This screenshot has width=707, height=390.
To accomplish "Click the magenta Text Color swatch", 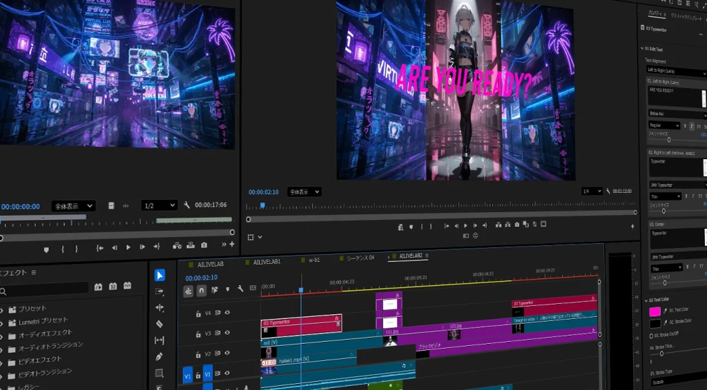I will (655, 311).
